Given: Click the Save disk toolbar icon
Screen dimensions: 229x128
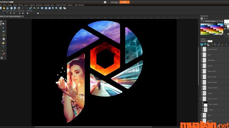Looking at the screenshot, I should point(11,8).
